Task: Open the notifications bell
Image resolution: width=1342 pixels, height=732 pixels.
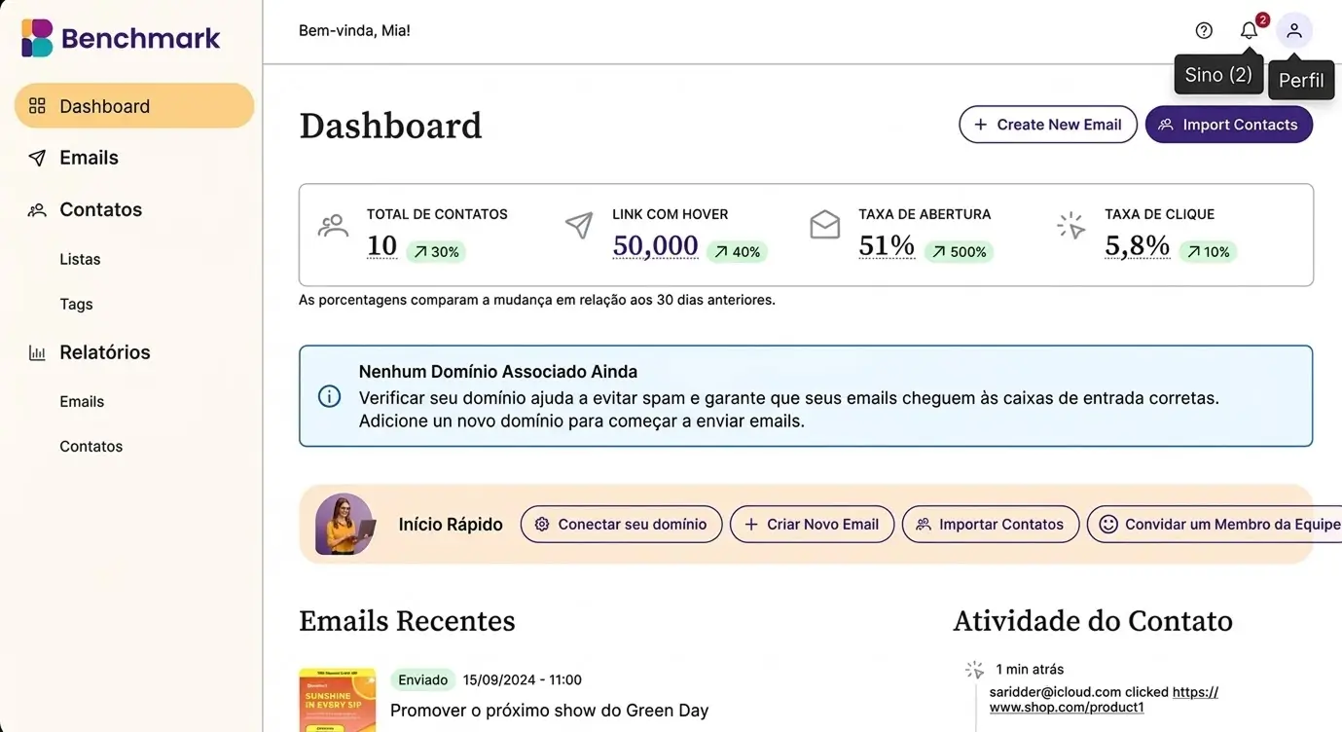Action: (1249, 29)
